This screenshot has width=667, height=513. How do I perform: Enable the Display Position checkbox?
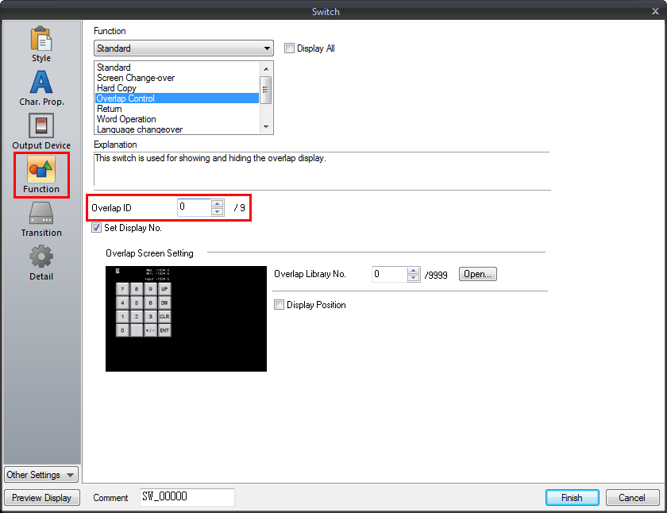tap(279, 305)
